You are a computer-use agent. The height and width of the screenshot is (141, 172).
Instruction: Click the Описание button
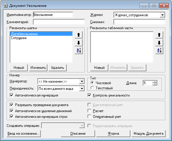pyautogui.click(x=78, y=133)
